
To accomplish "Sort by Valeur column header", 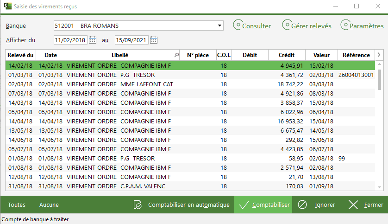I will pyautogui.click(x=321, y=55).
